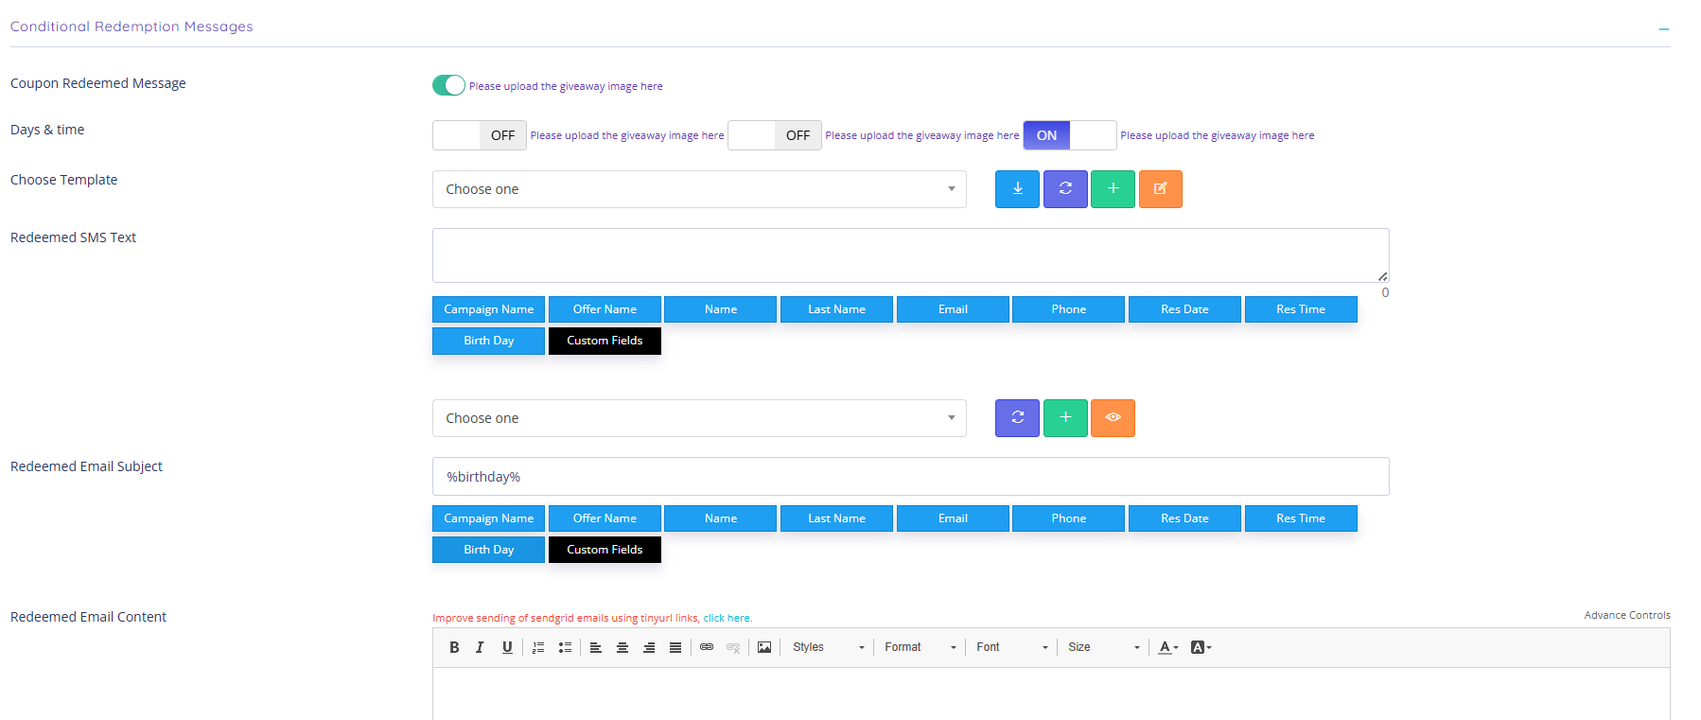Switch on the second OFF toggle in Days & time
This screenshot has width=1701, height=720.
[775, 135]
